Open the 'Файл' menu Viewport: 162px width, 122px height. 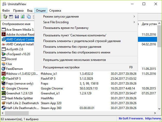click(x=6, y=11)
